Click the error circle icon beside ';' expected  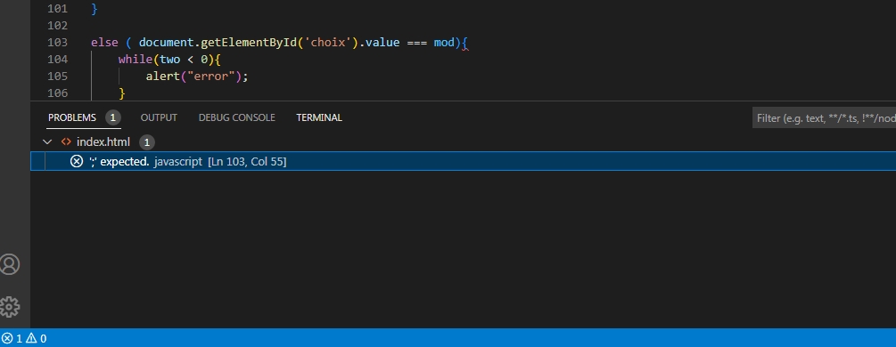tap(77, 162)
